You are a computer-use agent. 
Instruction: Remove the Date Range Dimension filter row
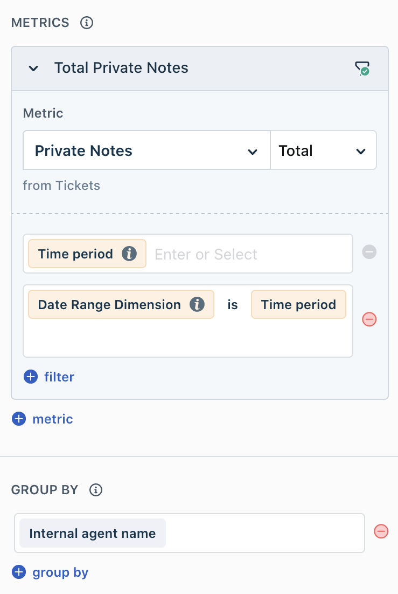point(369,319)
